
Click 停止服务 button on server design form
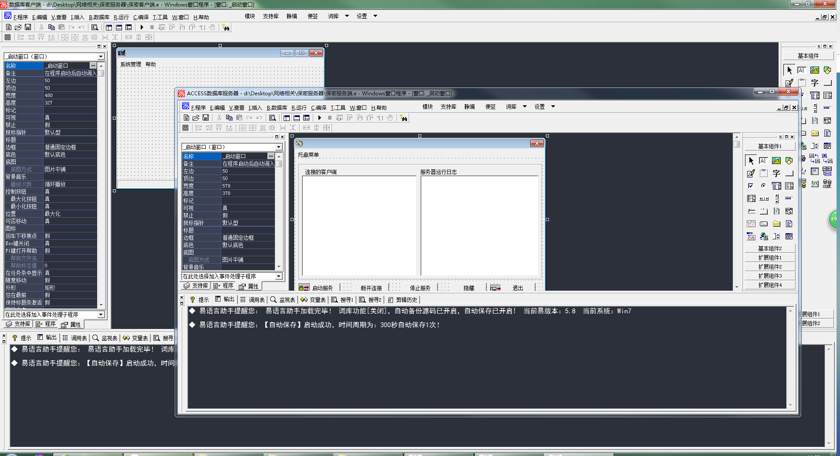point(420,288)
